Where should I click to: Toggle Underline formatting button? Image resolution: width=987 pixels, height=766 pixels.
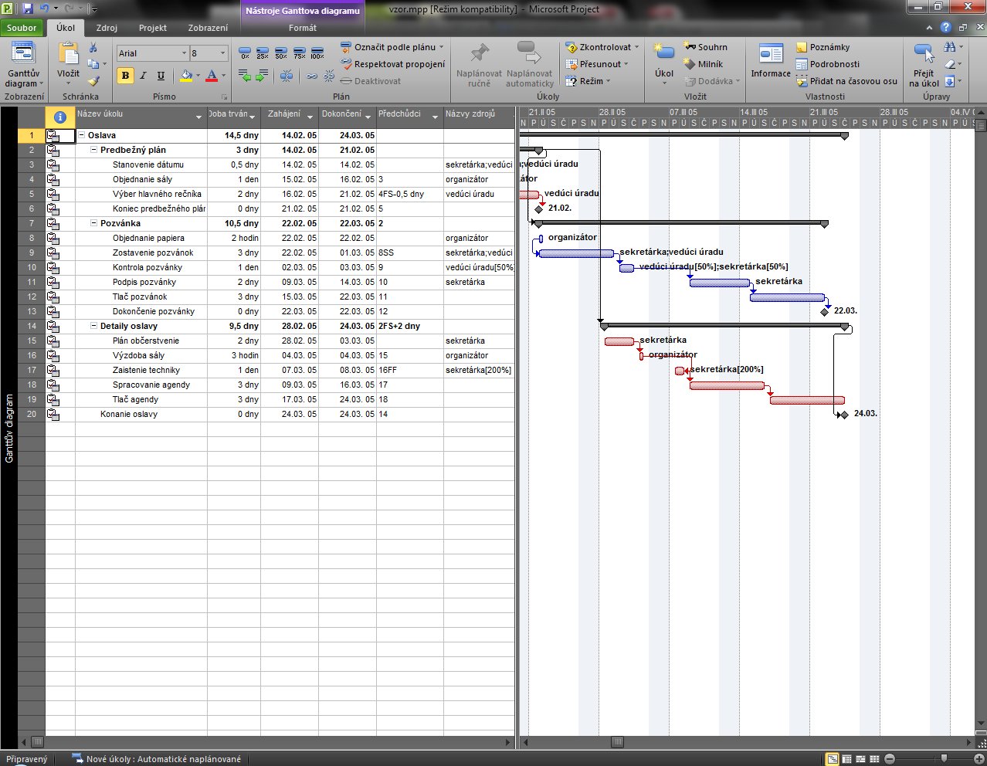[x=161, y=76]
